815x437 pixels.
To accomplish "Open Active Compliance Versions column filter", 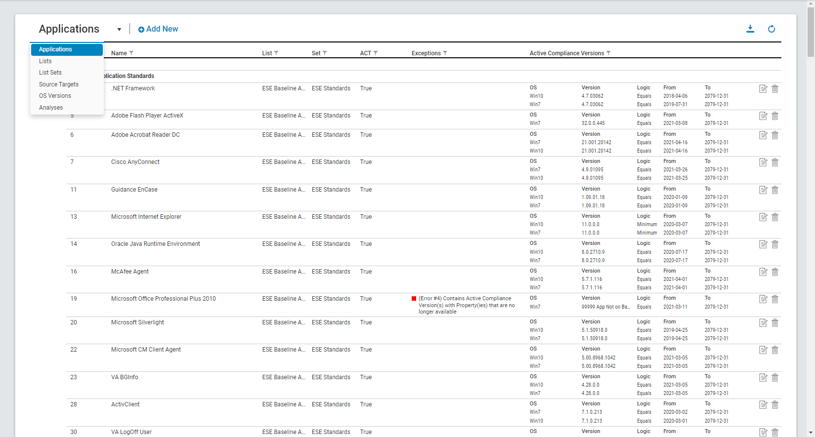I will pyautogui.click(x=608, y=53).
